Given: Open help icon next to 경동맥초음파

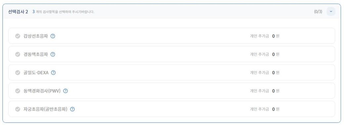Looking at the screenshot, I should point(53,54).
